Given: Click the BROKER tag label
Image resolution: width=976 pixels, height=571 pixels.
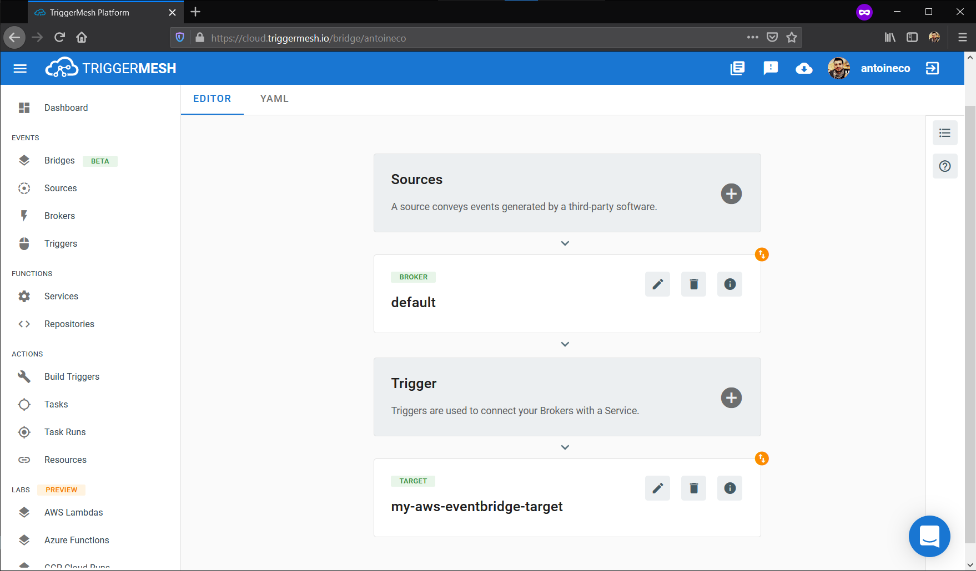Looking at the screenshot, I should click(414, 277).
